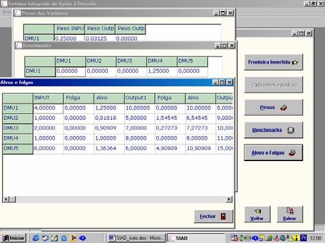Click the Fechar button
Screen dimensions: 325x243
(213, 217)
